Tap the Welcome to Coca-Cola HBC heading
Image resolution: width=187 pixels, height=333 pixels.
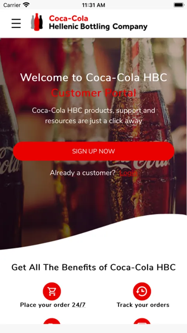point(94,77)
